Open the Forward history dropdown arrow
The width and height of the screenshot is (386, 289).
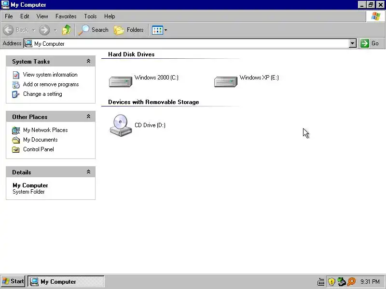(x=55, y=30)
